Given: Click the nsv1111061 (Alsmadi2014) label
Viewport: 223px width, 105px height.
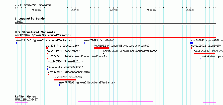Looking at the screenshot, I should coord(65,67).
